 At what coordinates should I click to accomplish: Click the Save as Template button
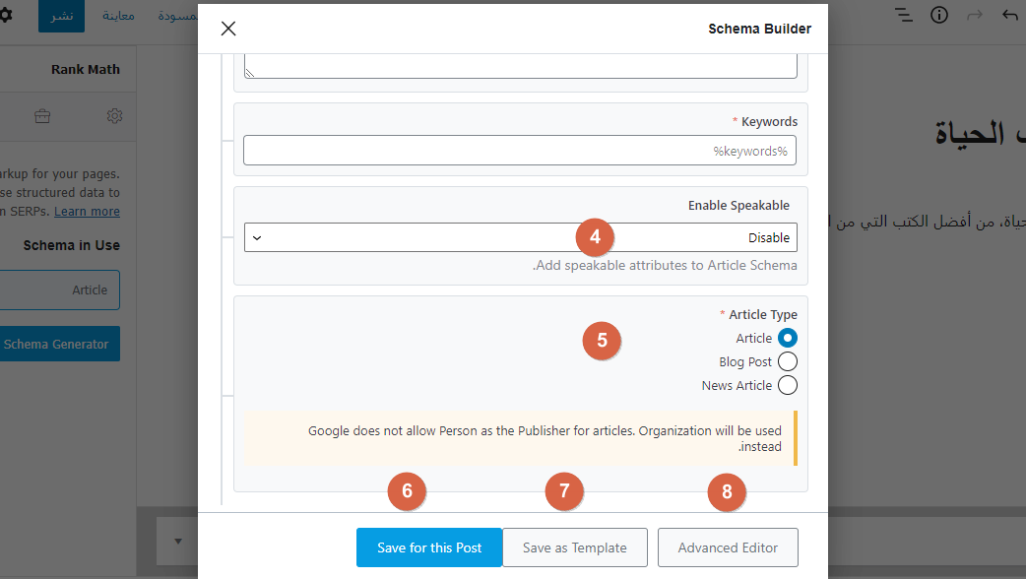pyautogui.click(x=575, y=547)
